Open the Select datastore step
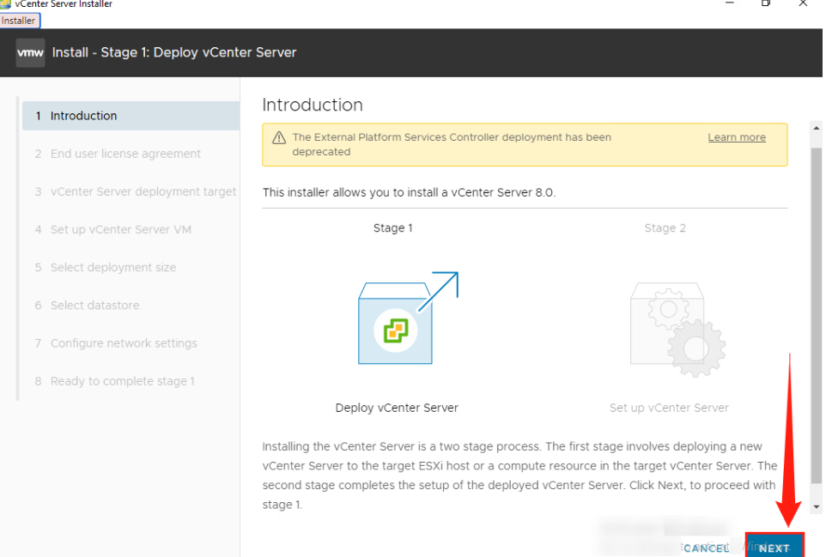This screenshot has height=557, width=826. [x=94, y=305]
